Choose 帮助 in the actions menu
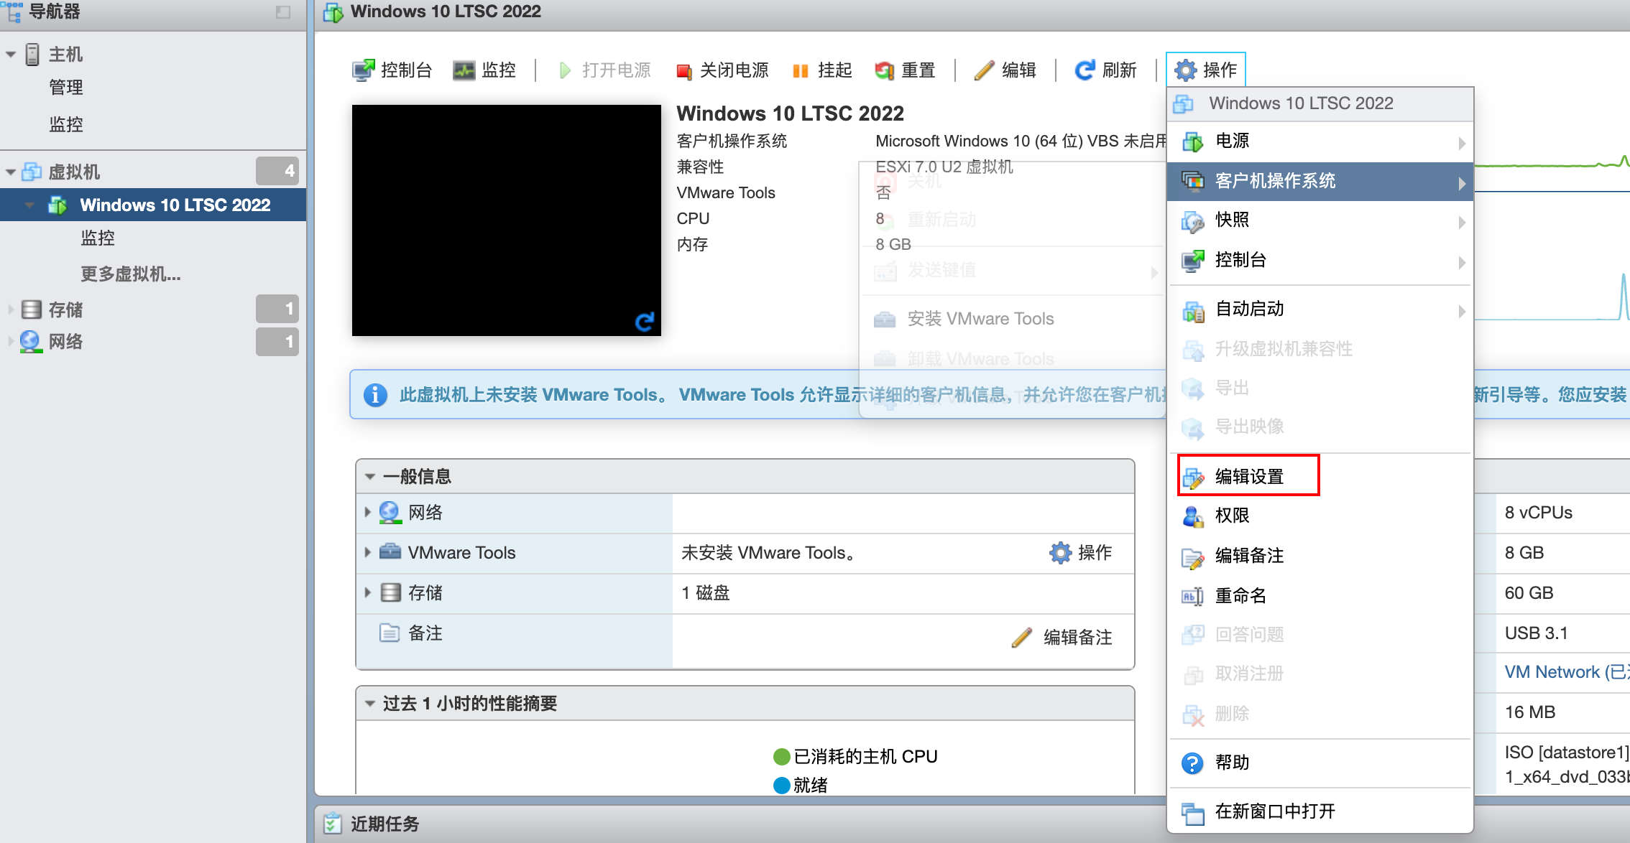 coord(1320,763)
